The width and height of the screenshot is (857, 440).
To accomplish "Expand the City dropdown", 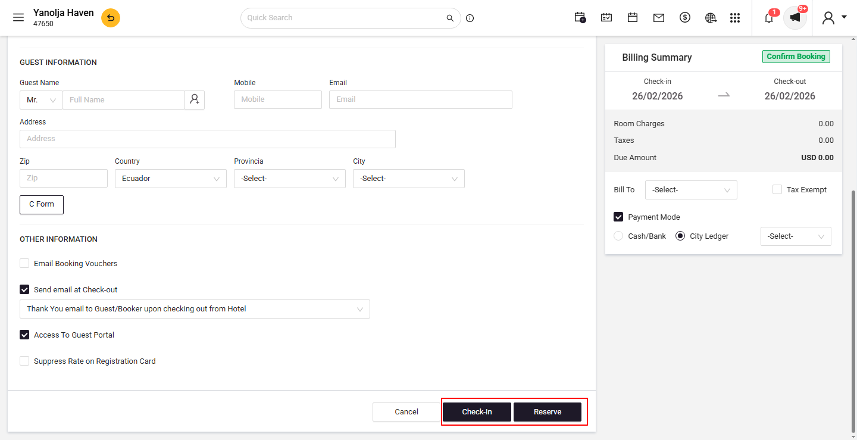I will [x=409, y=179].
